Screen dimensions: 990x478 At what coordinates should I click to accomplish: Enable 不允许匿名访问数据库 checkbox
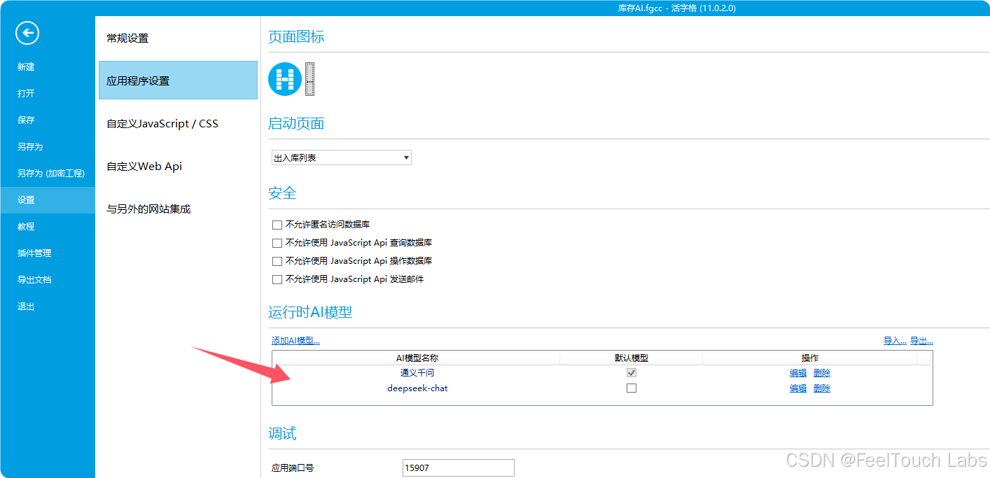coord(277,225)
